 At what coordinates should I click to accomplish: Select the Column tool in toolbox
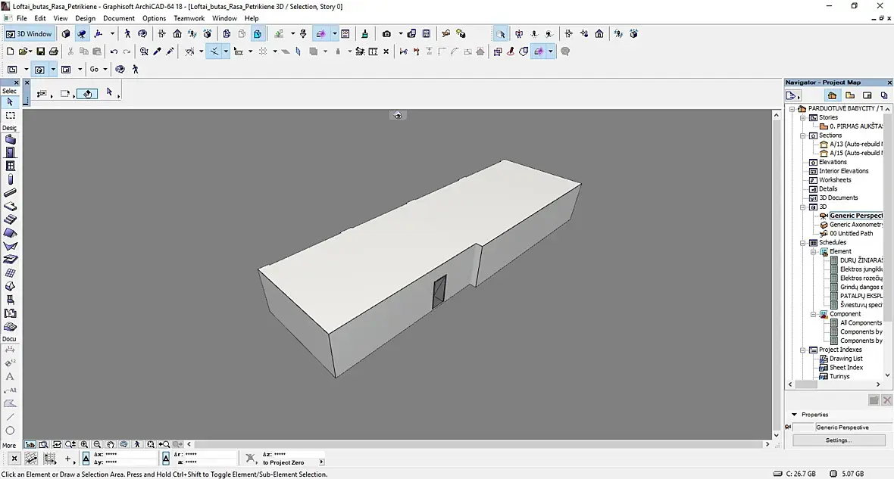(11, 179)
